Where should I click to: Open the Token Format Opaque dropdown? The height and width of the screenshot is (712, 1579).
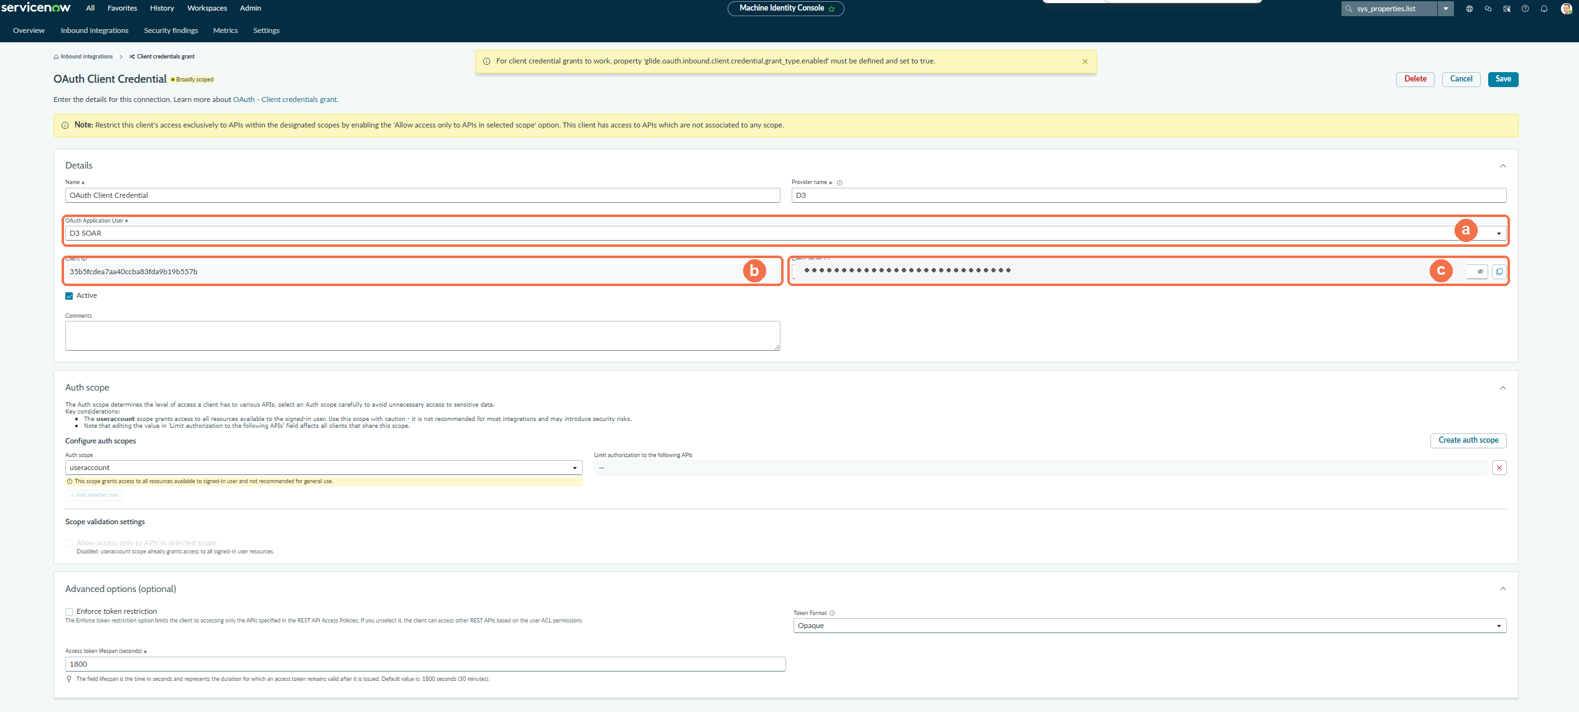click(1150, 626)
